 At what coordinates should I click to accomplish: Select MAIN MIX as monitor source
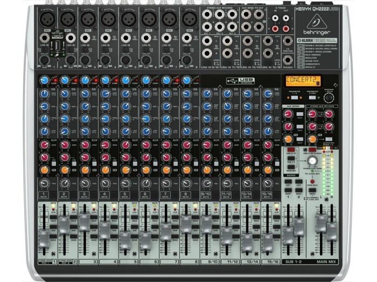pos(291,167)
